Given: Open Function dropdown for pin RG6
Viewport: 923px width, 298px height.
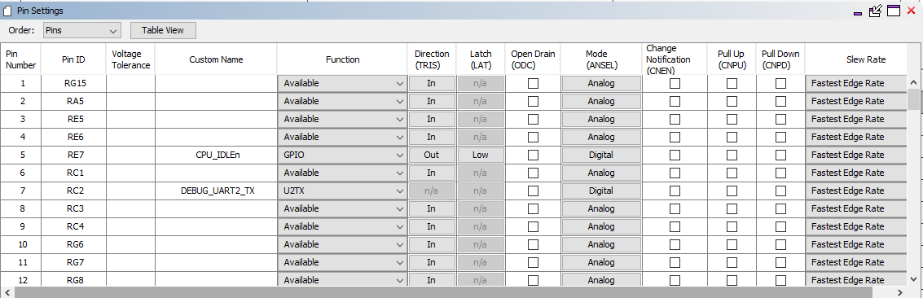Looking at the screenshot, I should tap(342, 244).
